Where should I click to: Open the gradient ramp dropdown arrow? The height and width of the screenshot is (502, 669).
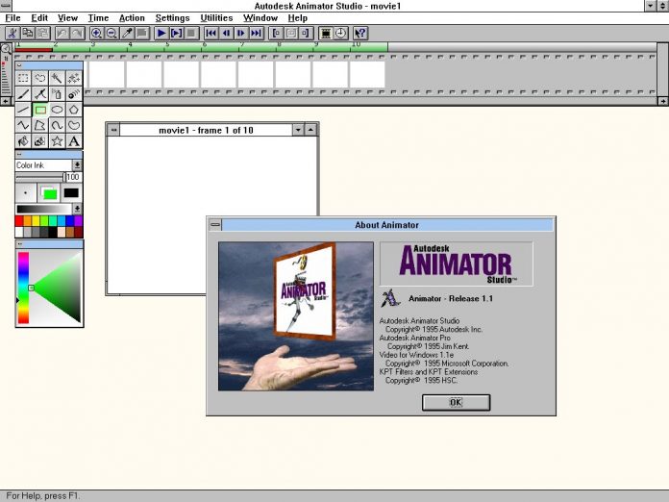(77, 209)
